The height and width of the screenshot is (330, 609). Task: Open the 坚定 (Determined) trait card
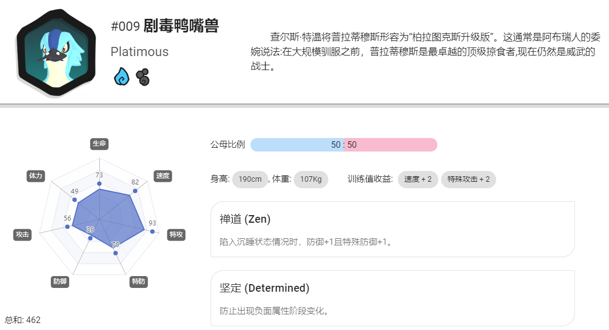393,298
